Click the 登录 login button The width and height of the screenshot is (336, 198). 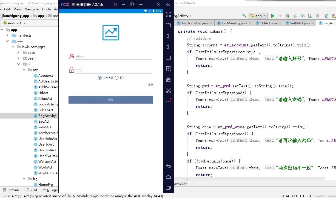[111, 100]
